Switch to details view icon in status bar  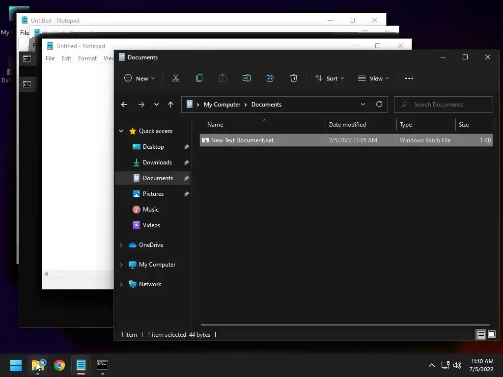coord(481,335)
